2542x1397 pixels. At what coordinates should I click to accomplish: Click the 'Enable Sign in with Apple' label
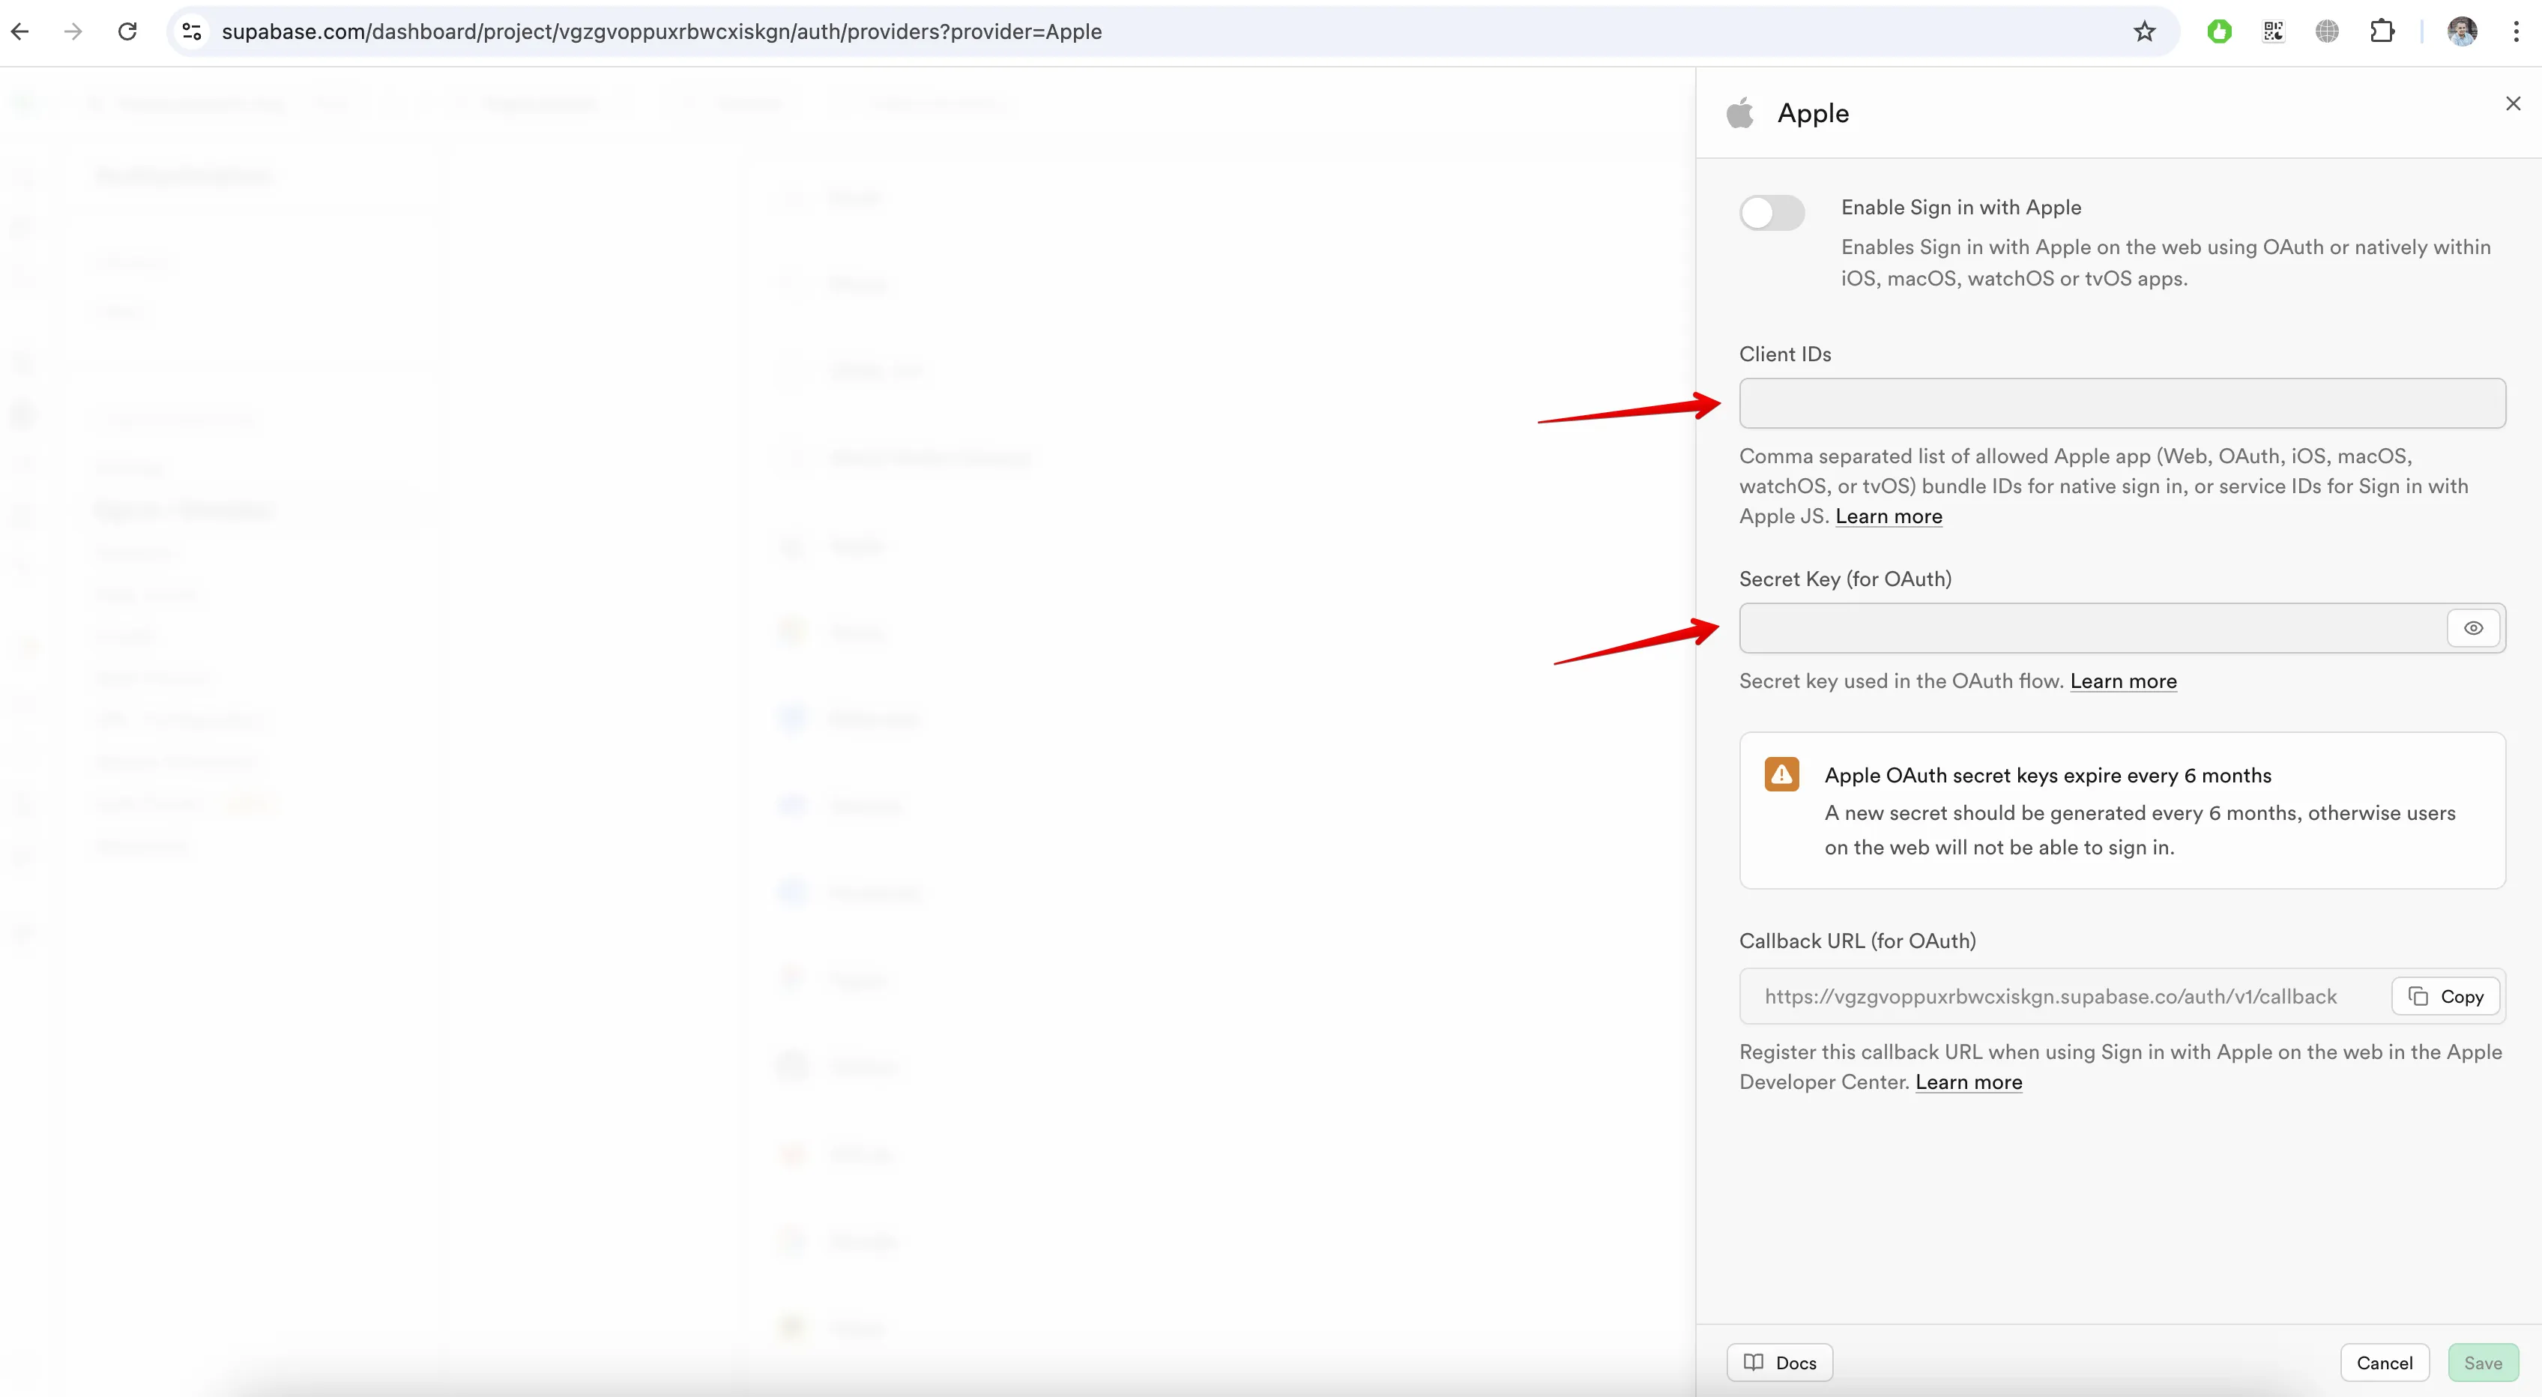pyautogui.click(x=1960, y=207)
